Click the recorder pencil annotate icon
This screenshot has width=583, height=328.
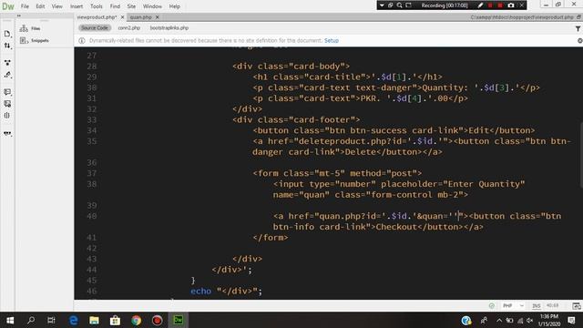click(x=480, y=5)
